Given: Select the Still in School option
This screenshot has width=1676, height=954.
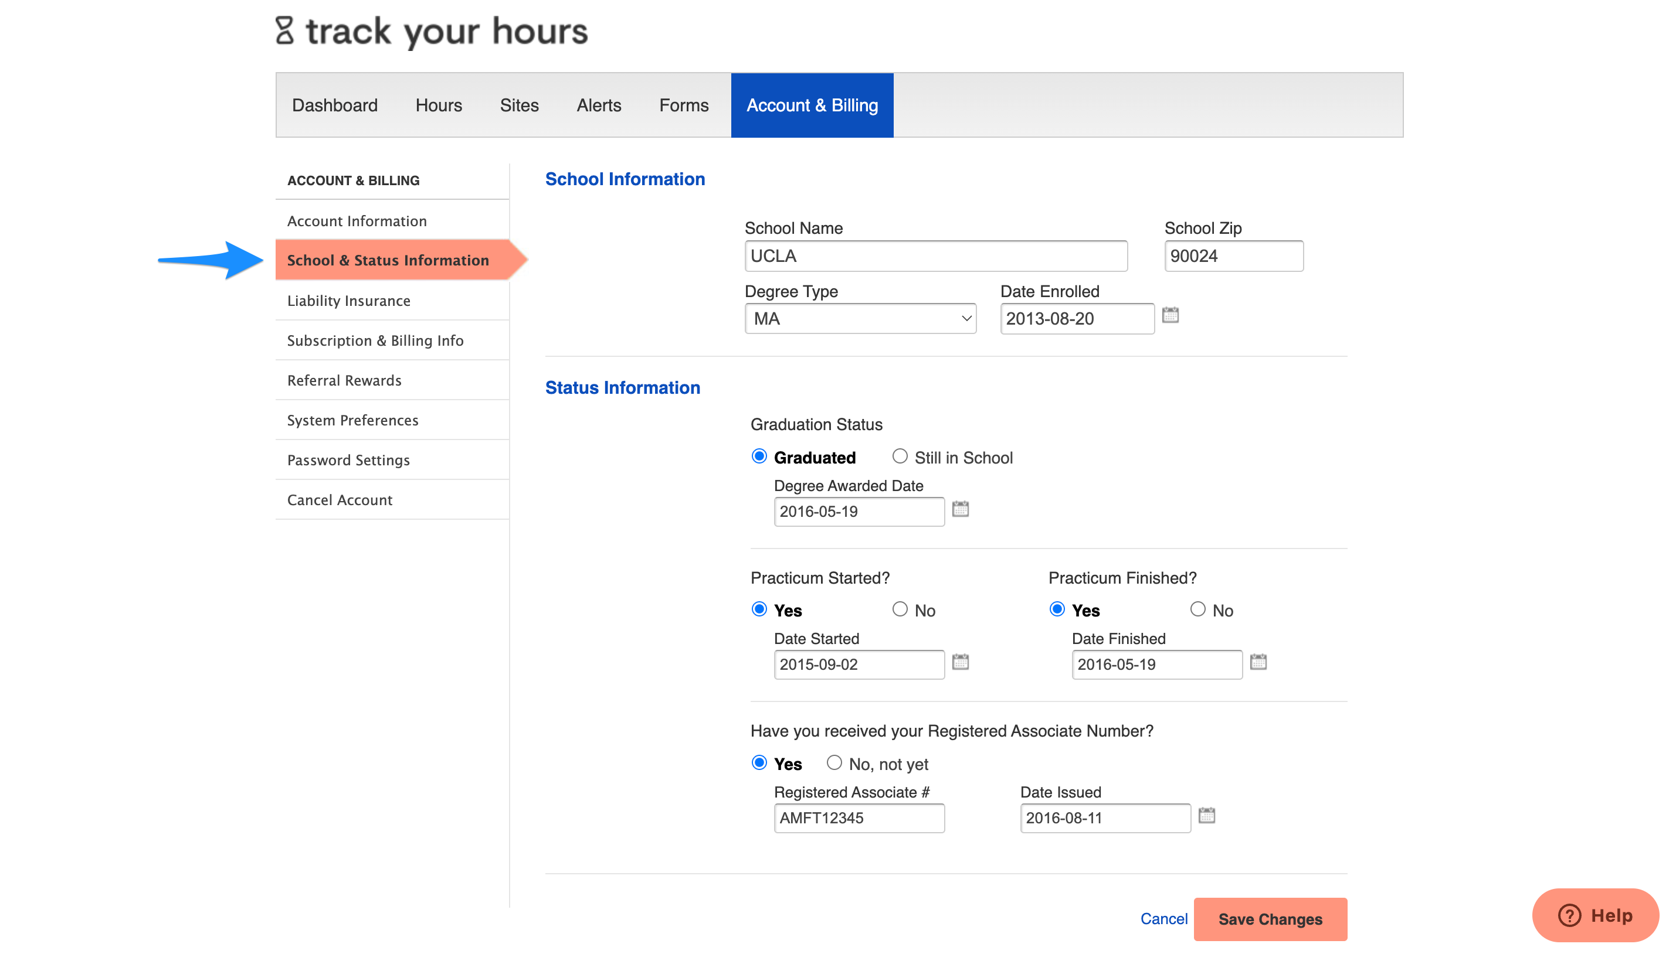Looking at the screenshot, I should 900,456.
